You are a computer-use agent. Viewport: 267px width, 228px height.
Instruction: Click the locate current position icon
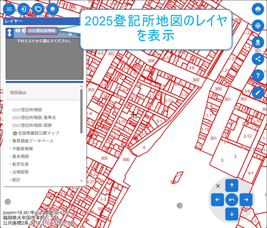[x=258, y=26]
